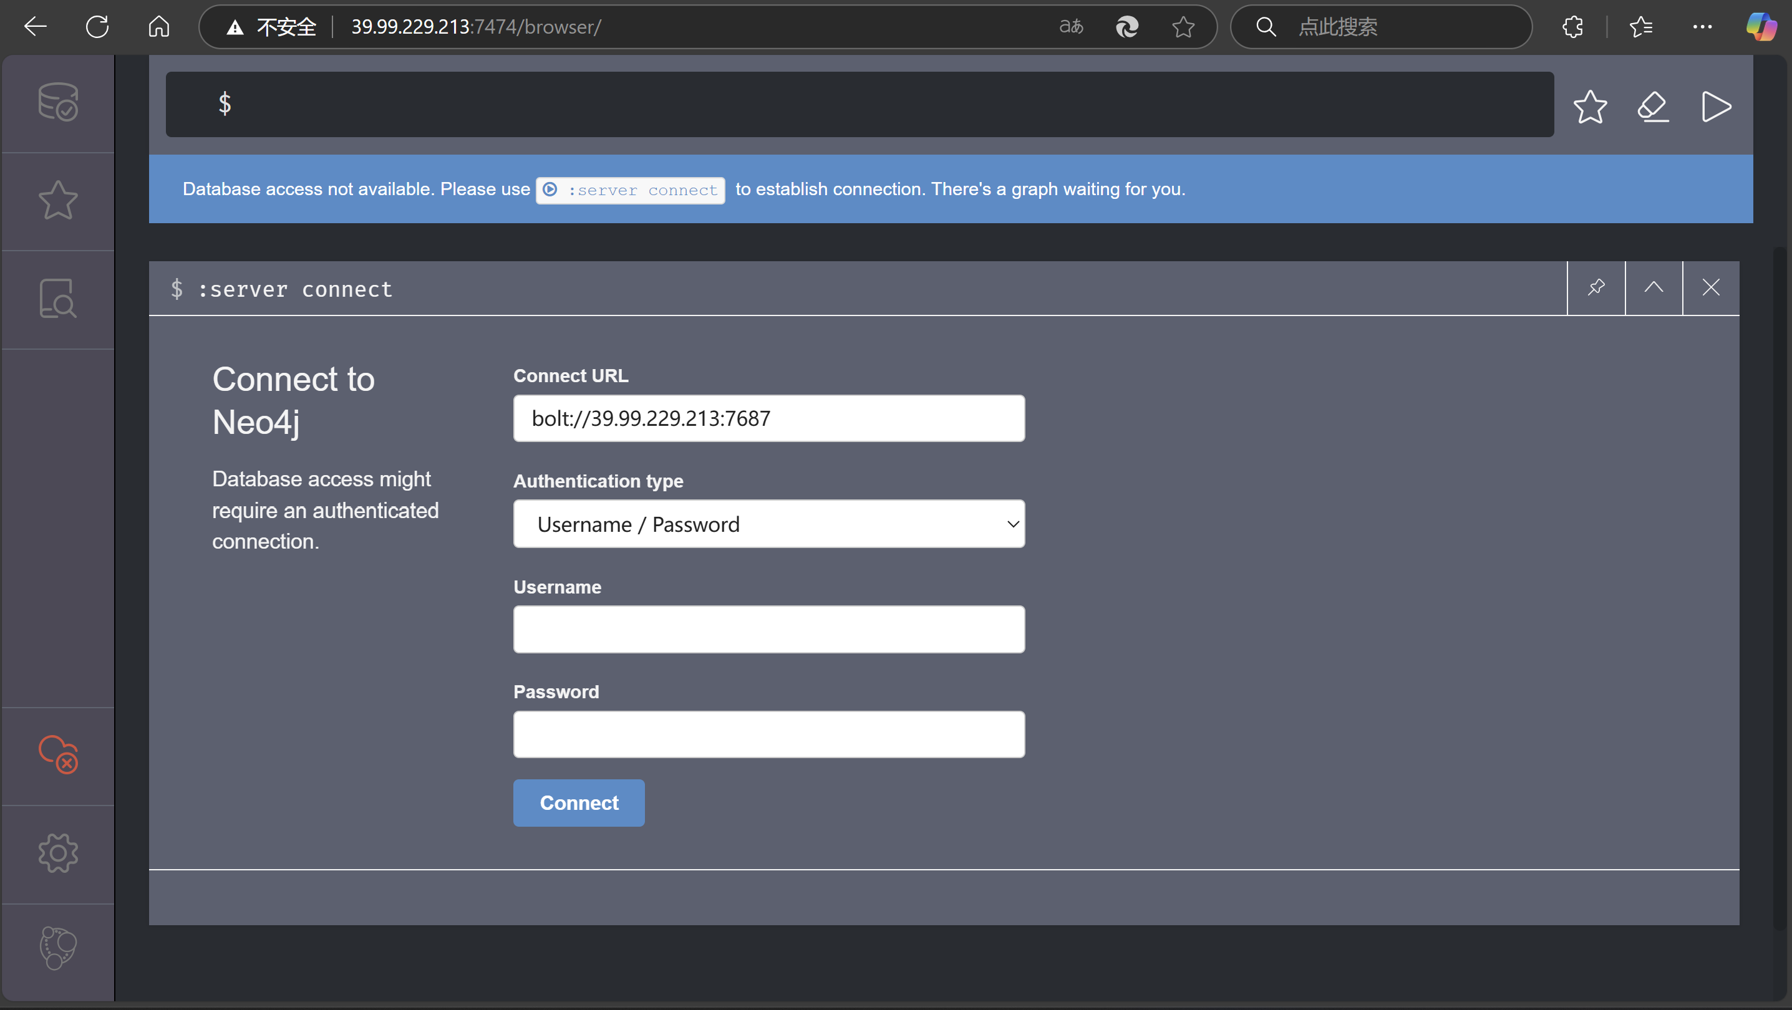
Task: Focus the Username input field
Action: tap(768, 629)
